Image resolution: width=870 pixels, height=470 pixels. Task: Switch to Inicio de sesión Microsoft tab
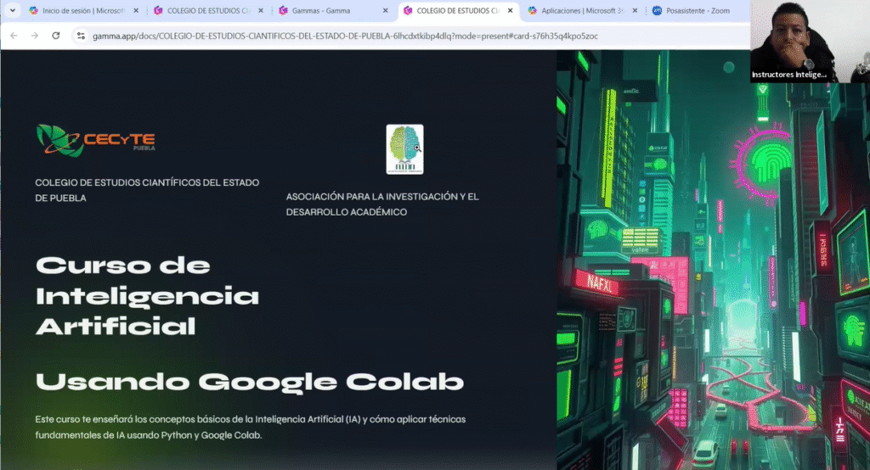pyautogui.click(x=83, y=10)
